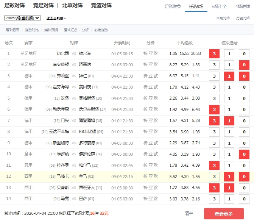This screenshot has width=254, height=222.
Task: Toggle option 3 for 贝蒂斯 vs 西班牙人
Action: click(x=214, y=188)
